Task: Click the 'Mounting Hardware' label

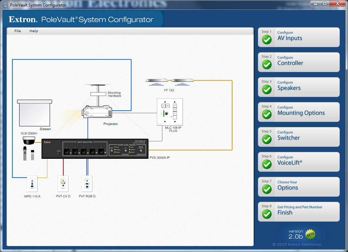Action: pyautogui.click(x=114, y=94)
